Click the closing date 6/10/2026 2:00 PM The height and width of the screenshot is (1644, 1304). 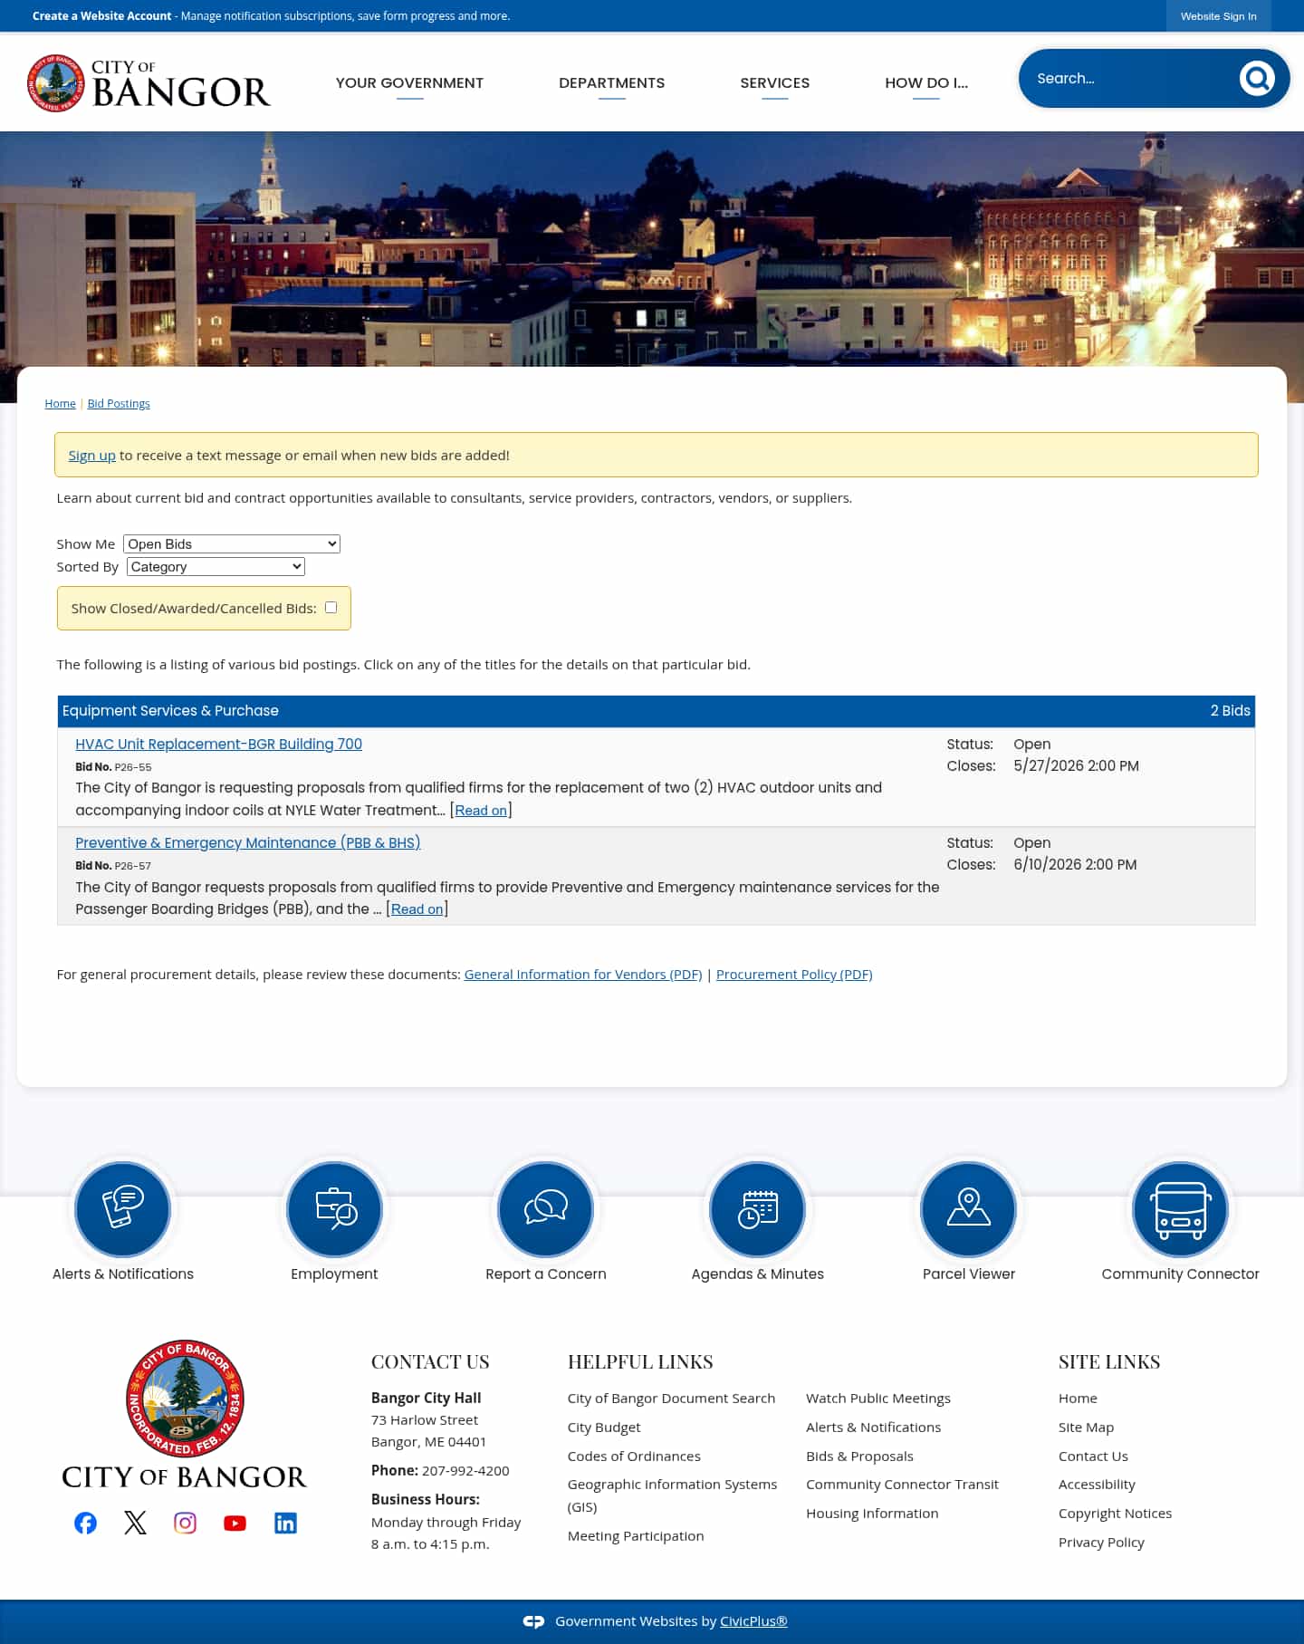[1075, 864]
